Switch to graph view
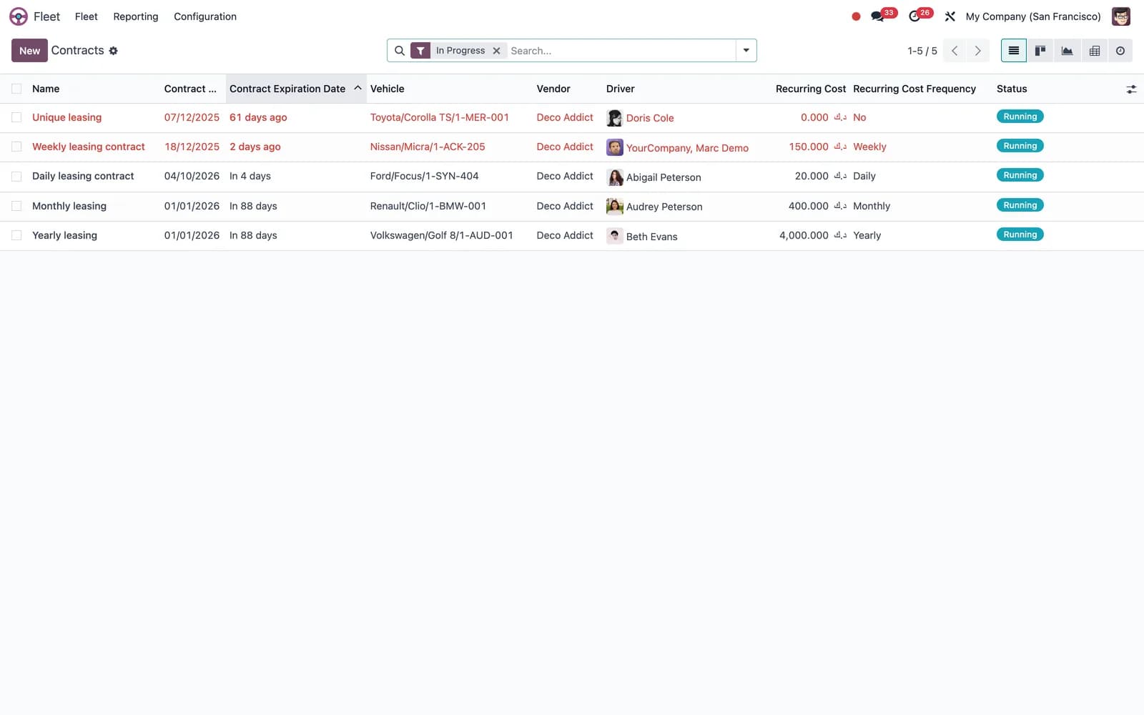Viewport: 1144px width, 715px height. 1067,51
